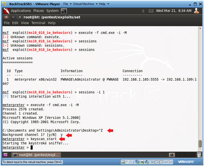Screen dimensions: 204x166
Task: Open the Terminal menu in the menubar
Action: tap(38, 23)
